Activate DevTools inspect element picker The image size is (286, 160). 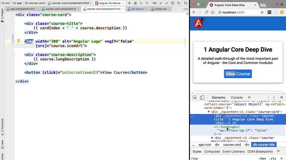[x=195, y=97]
